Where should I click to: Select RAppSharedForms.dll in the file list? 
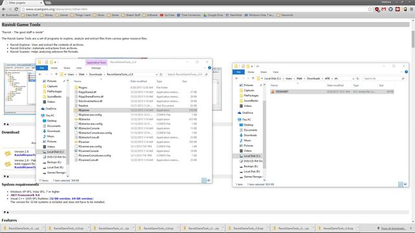click(91, 96)
